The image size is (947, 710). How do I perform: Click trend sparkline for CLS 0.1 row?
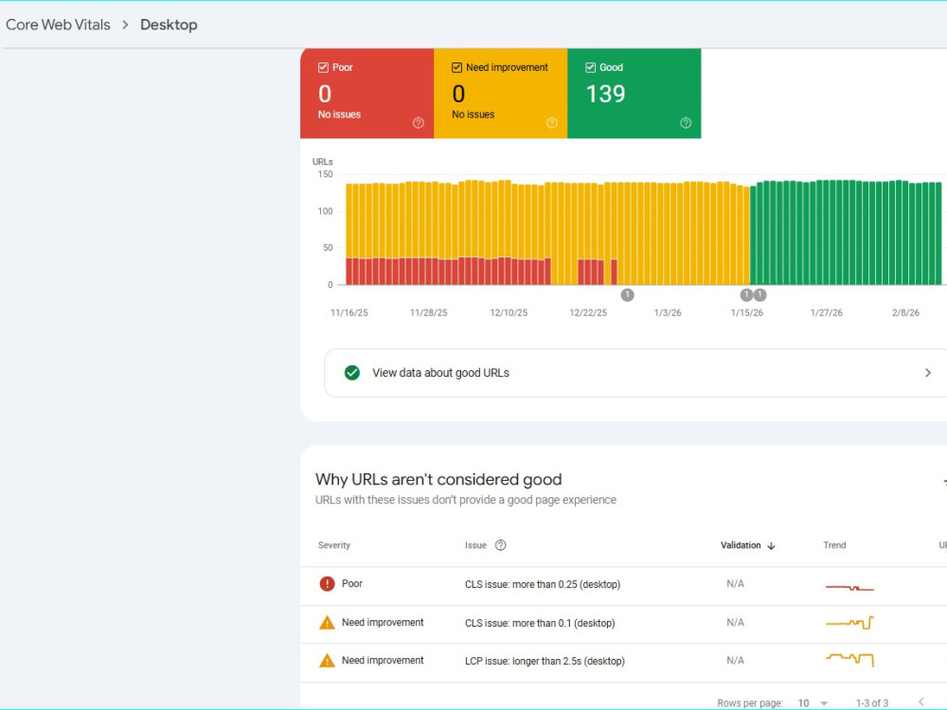coord(849,623)
